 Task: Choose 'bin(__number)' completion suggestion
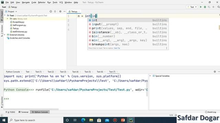click(128, 36)
